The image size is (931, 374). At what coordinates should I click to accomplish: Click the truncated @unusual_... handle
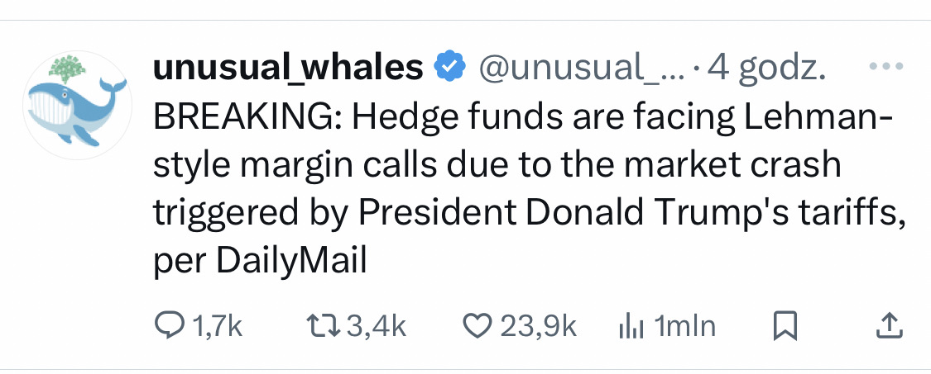(578, 68)
